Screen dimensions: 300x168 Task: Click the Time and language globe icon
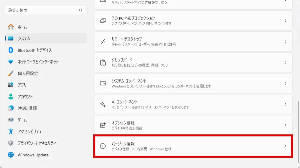(11, 108)
